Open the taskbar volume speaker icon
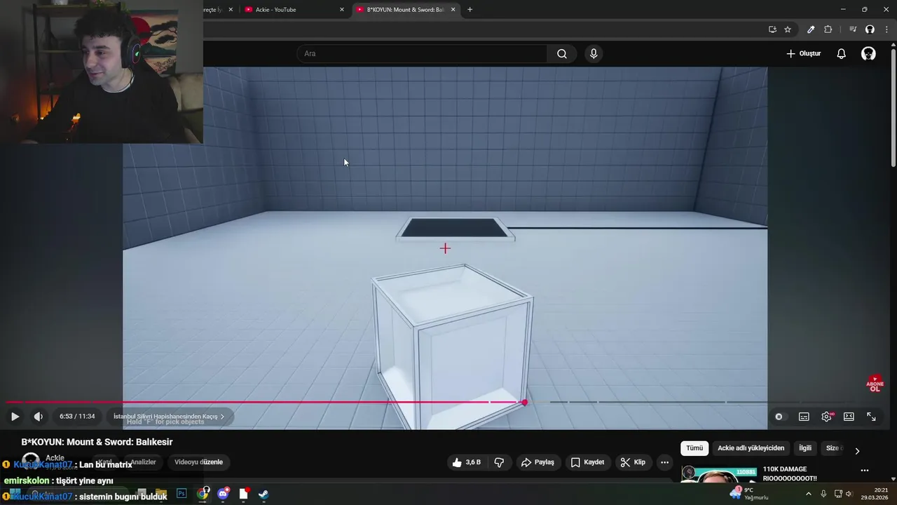897x505 pixels. [849, 494]
